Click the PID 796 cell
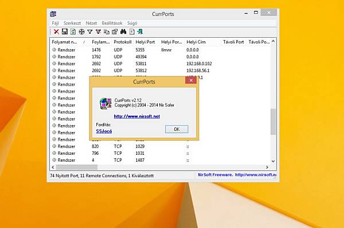Screen dimensions: 344x228 (x=95, y=153)
